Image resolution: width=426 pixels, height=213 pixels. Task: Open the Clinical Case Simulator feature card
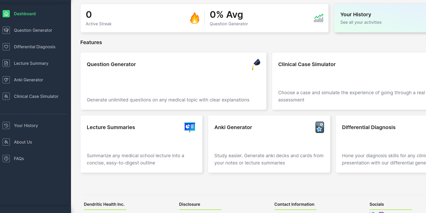pos(349,81)
